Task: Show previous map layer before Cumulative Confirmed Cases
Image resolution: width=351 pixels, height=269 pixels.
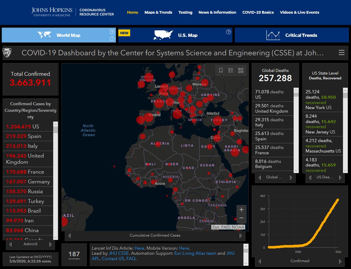Action: (x=69, y=236)
